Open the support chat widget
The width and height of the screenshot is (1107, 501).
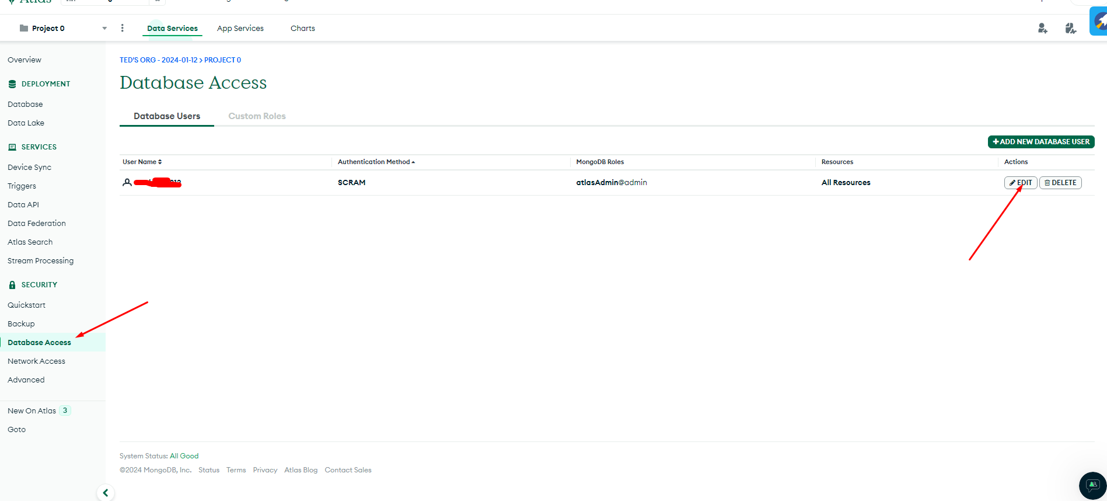coord(1092,486)
